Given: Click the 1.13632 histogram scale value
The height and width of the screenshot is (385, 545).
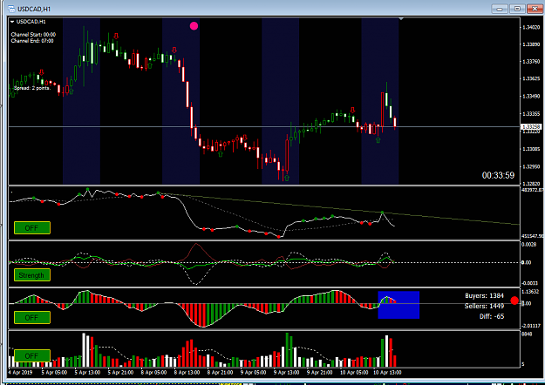Looking at the screenshot, I should (x=530, y=292).
